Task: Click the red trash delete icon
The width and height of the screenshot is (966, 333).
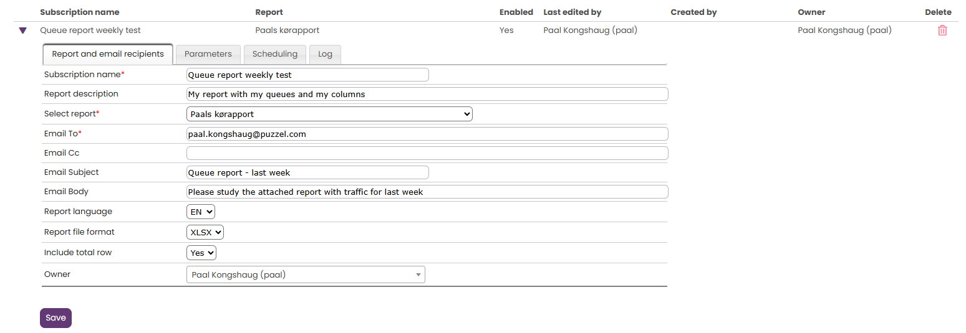Action: (942, 30)
